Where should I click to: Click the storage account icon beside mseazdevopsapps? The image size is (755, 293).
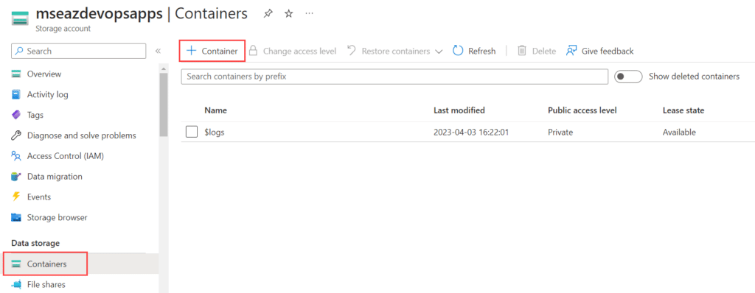20,19
